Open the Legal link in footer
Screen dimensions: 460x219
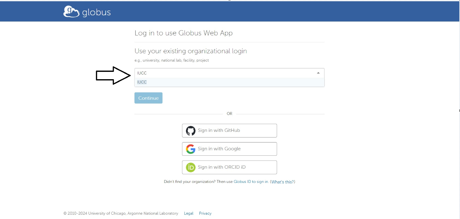click(x=189, y=213)
